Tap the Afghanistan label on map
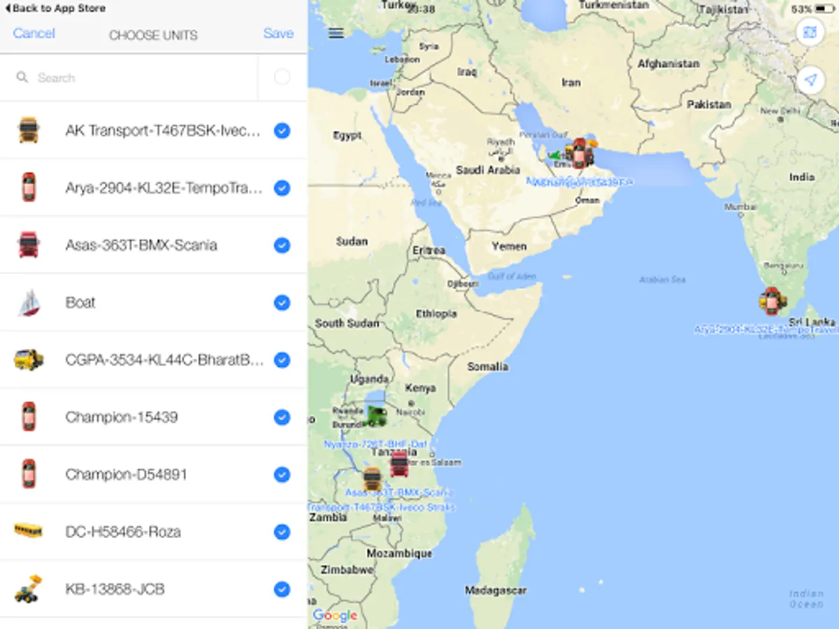839x629 pixels. [x=668, y=64]
